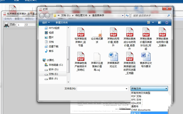Viewport: 183px width, 114px height.
Task: Click 待处理文件 in address breadcrumb
Action: 81,15
